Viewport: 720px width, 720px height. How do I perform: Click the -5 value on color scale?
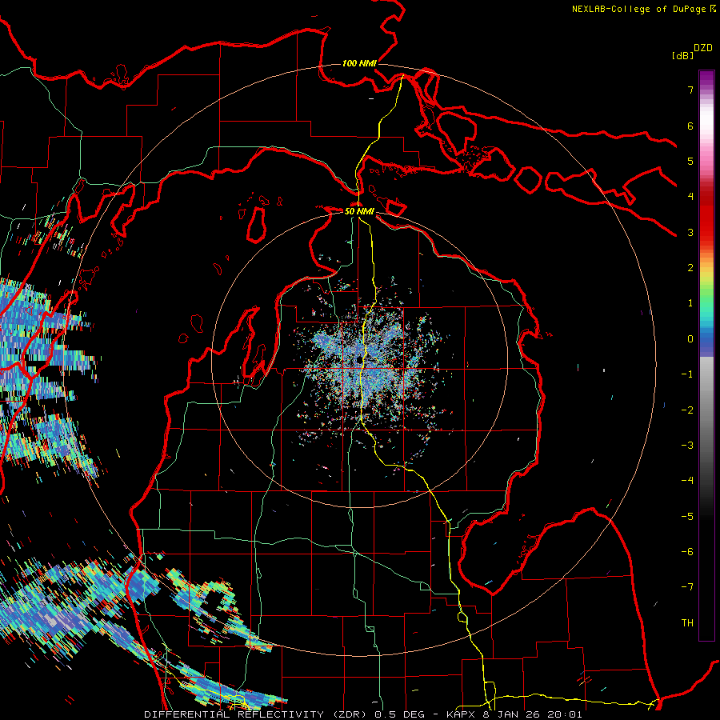coord(687,517)
